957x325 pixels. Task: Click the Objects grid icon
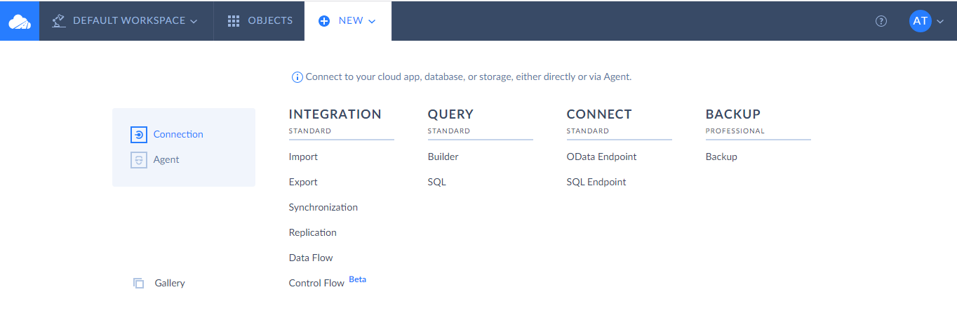click(234, 21)
